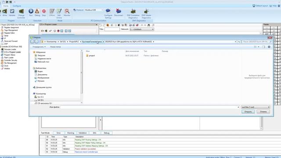Click the Disconnect icon
The image size is (281, 158).
click(119, 13)
